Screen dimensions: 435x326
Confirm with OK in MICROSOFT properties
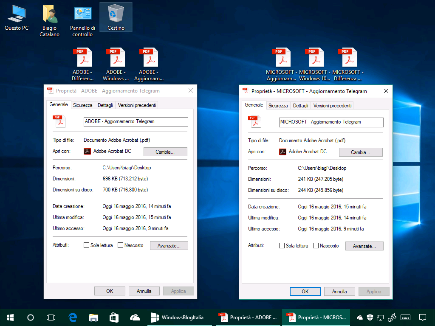(x=305, y=291)
